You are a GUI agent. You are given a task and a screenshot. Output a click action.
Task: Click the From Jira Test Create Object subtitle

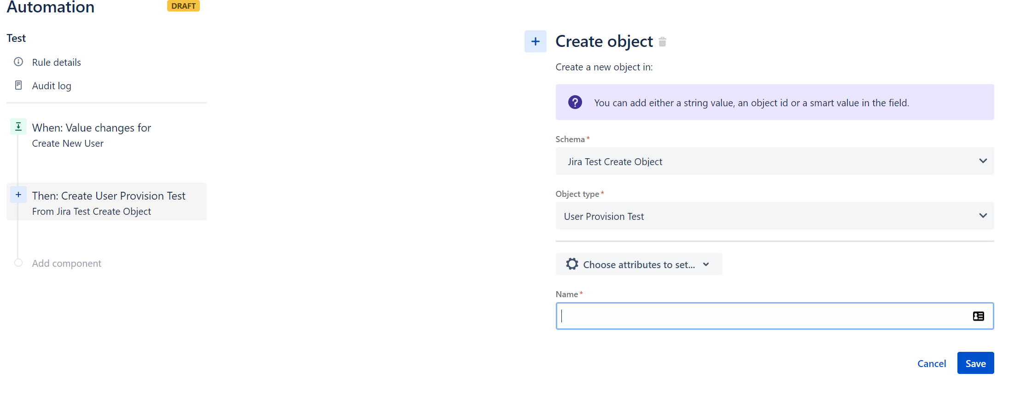coord(92,212)
